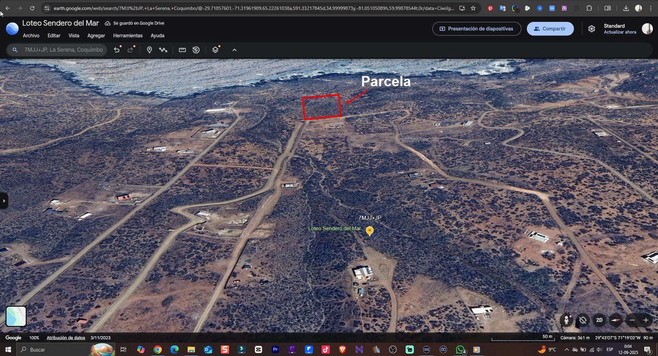Click Atribución de datos link
658x356 pixels.
66,338
